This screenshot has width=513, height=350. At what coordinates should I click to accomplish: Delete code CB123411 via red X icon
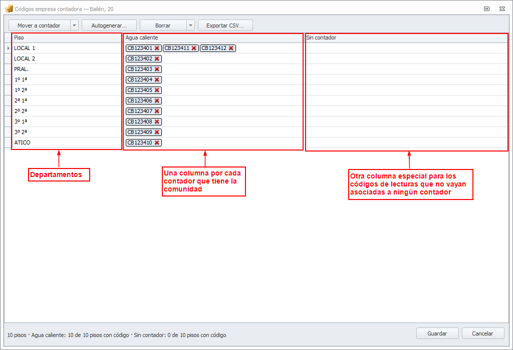[194, 48]
